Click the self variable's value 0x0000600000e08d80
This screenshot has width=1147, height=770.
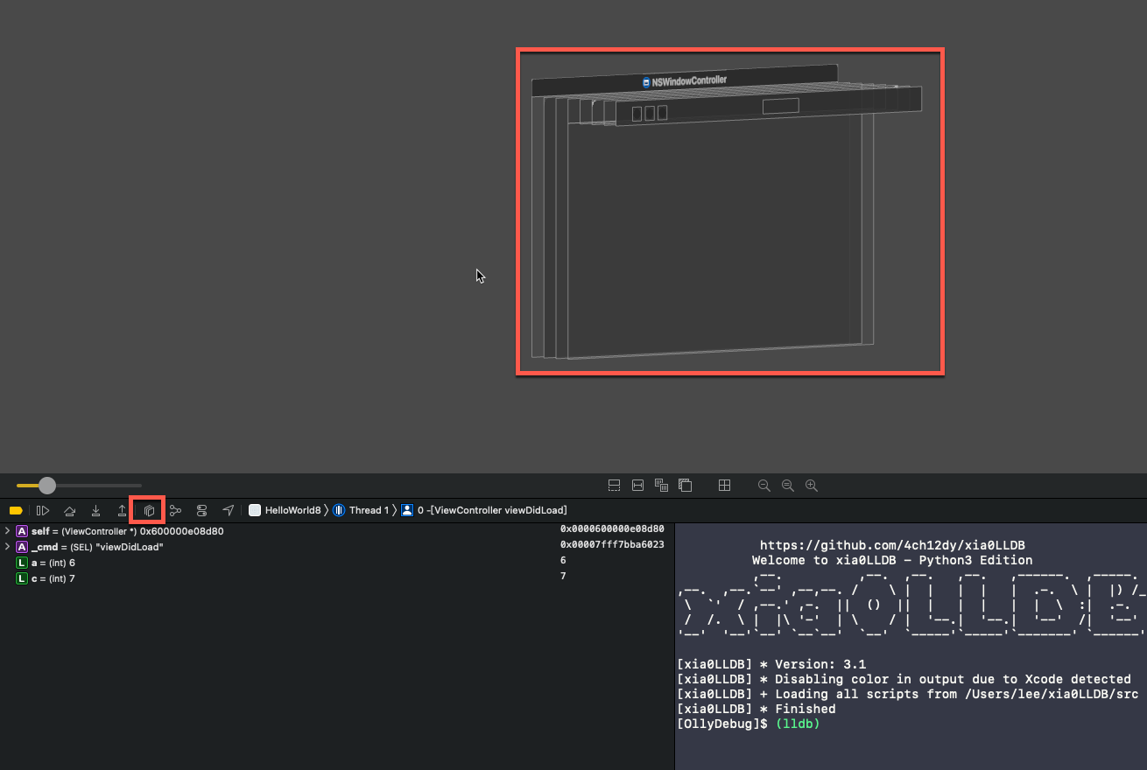point(612,529)
